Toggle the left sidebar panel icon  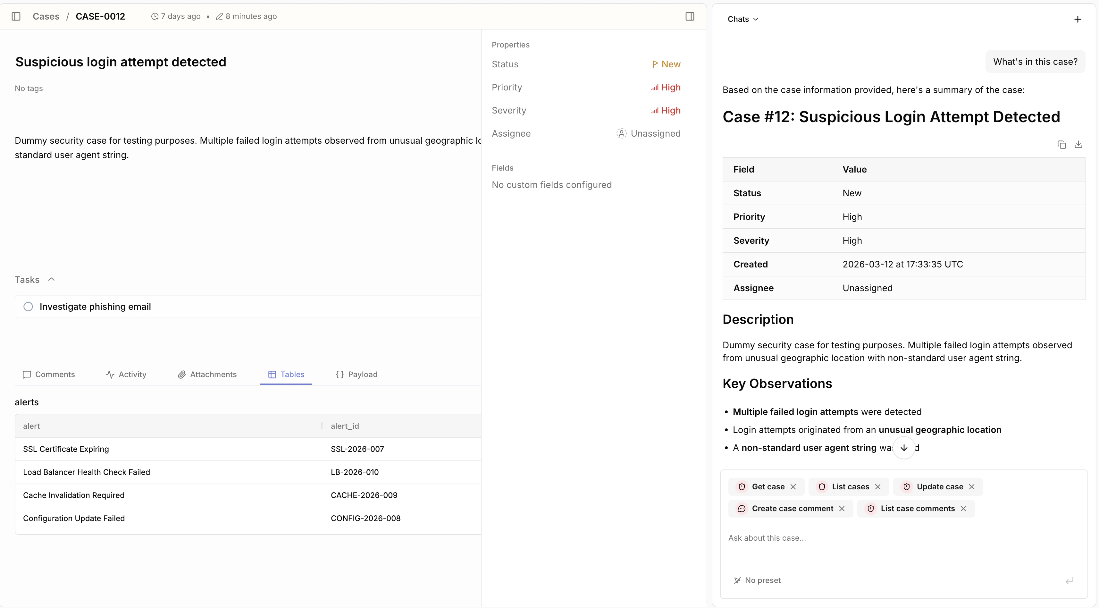click(x=16, y=16)
